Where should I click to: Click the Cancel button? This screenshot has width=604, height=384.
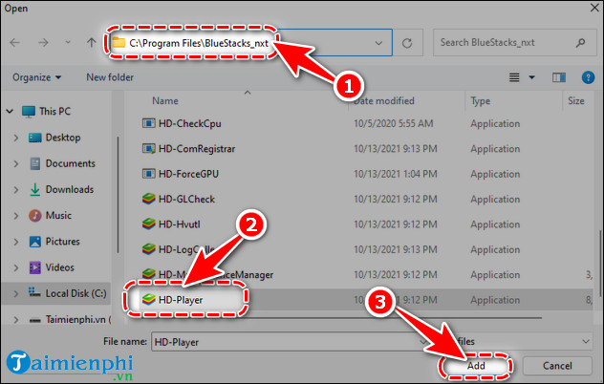pos(557,366)
